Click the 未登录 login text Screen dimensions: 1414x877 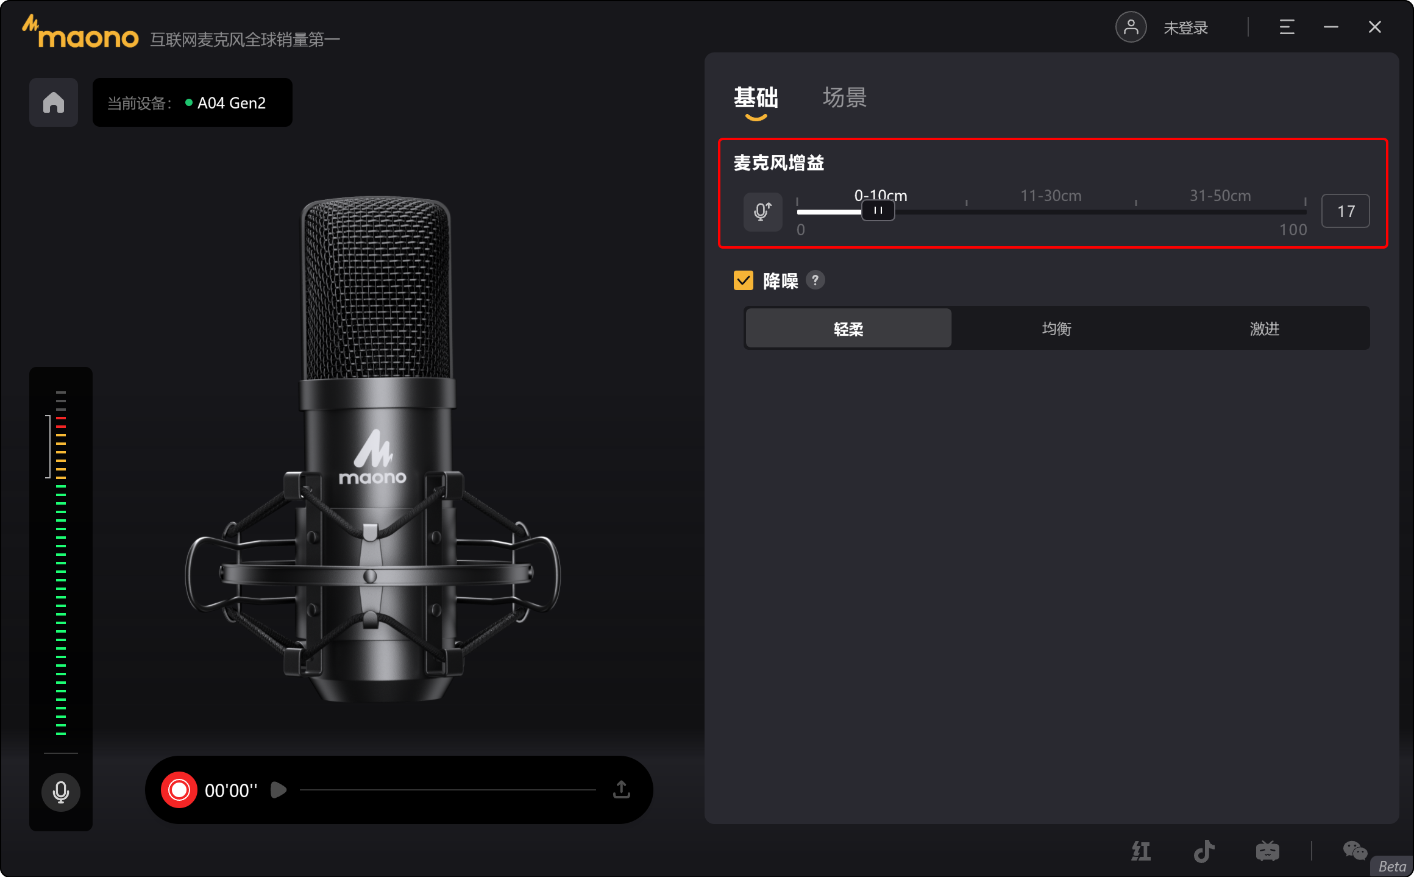(1185, 28)
